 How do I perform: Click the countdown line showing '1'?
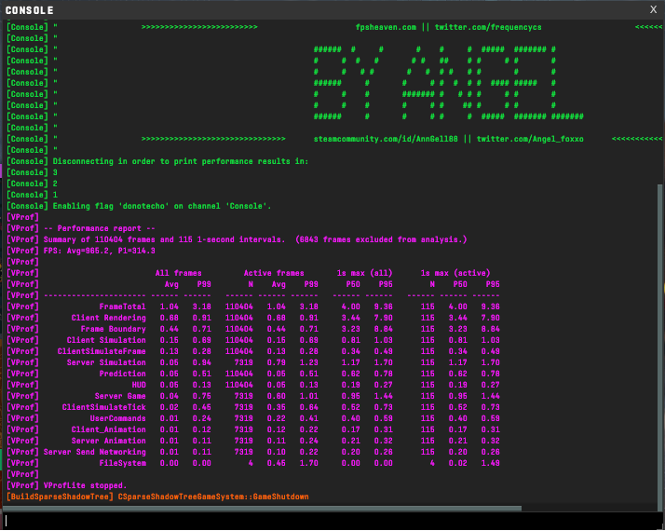(32, 195)
